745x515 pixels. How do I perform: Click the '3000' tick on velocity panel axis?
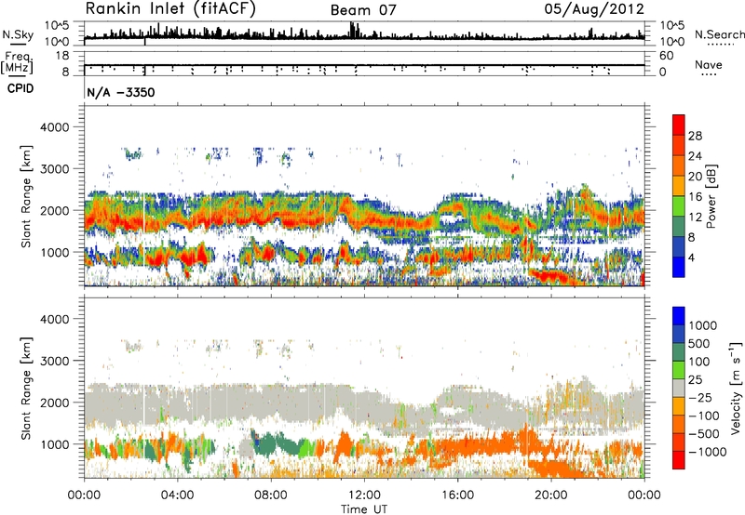tap(54, 361)
